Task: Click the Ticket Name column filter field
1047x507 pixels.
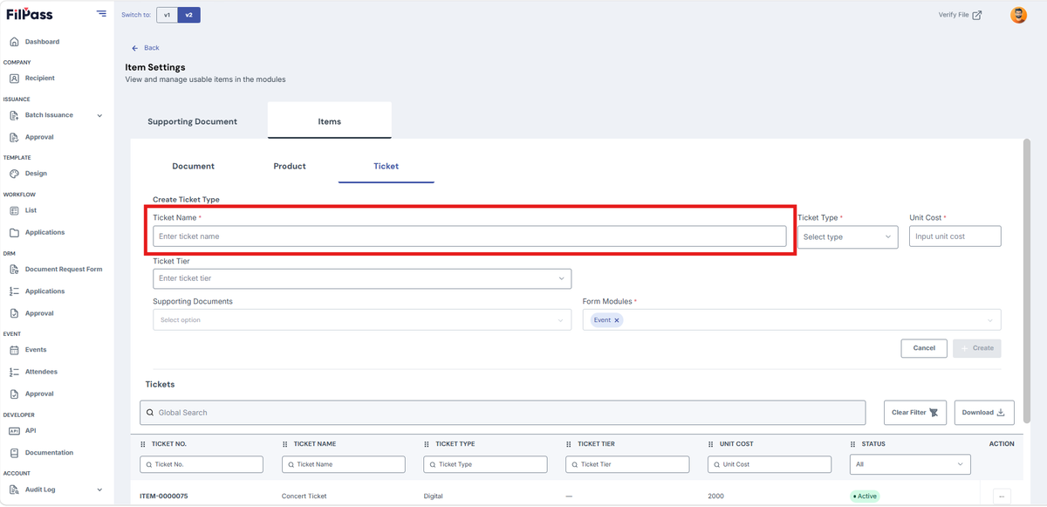Action: 344,464
